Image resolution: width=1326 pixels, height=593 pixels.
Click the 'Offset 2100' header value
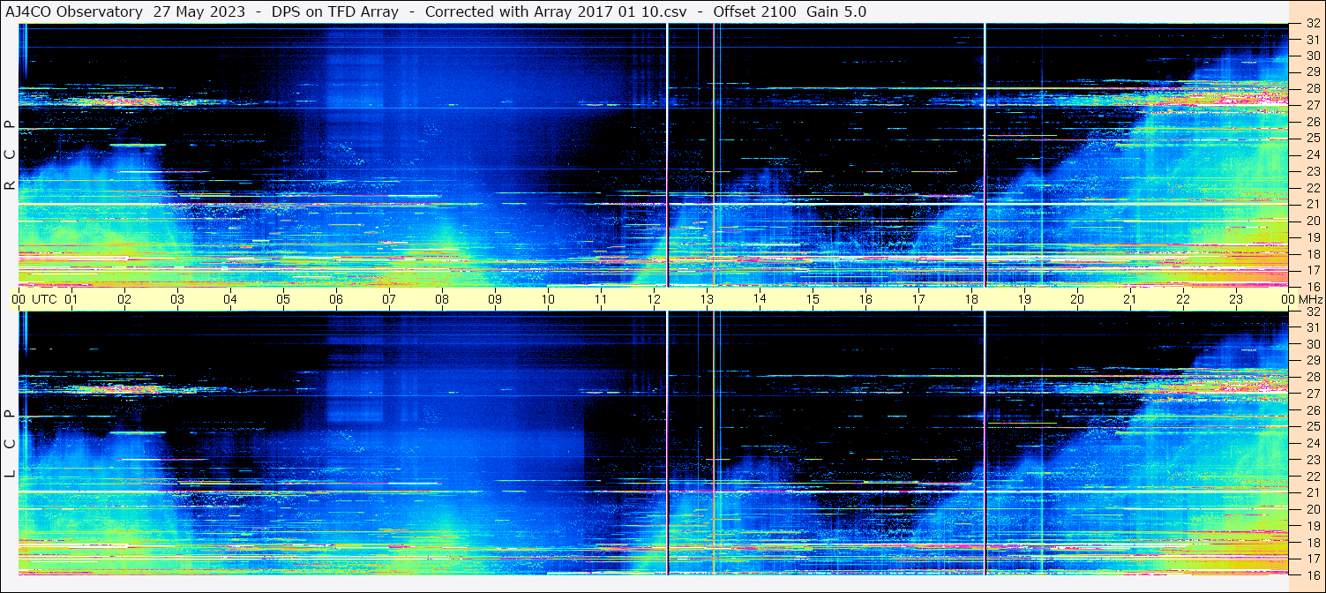point(754,12)
